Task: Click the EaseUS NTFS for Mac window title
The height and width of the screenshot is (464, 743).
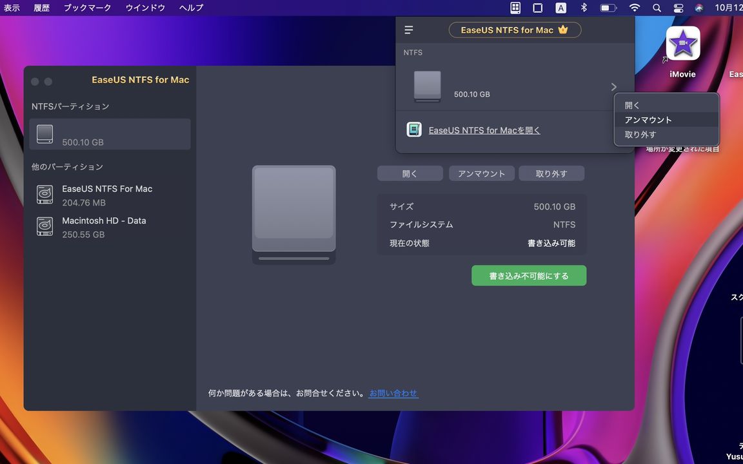Action: click(x=140, y=79)
